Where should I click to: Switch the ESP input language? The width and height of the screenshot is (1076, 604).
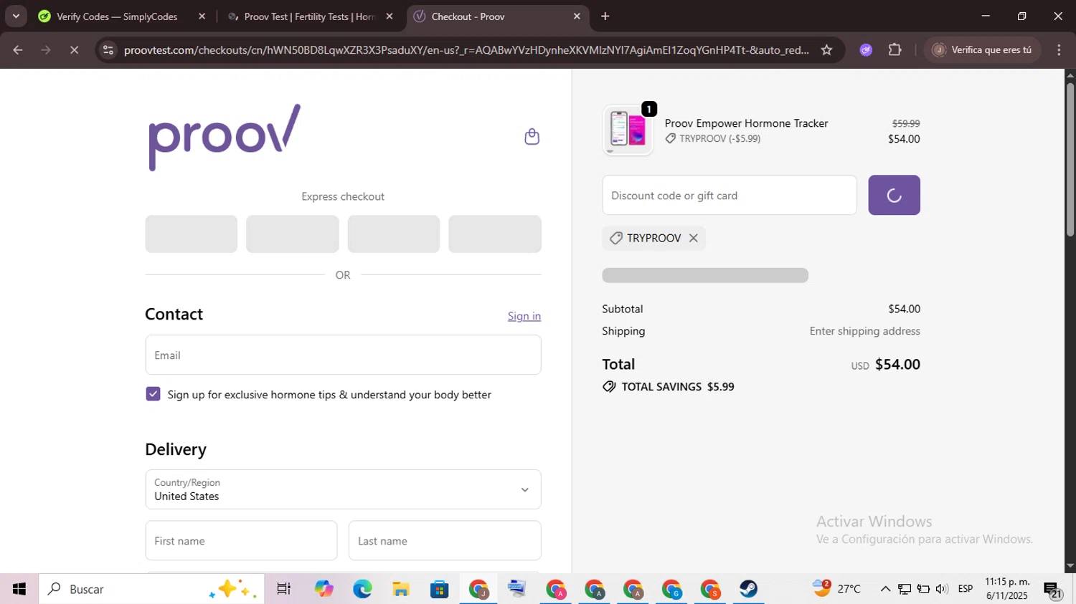966,589
